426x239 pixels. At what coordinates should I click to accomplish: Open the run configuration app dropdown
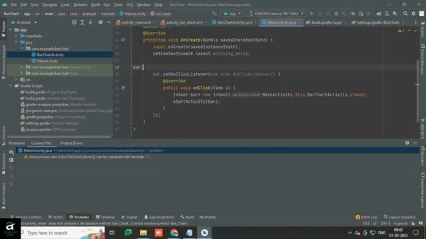click(232, 13)
